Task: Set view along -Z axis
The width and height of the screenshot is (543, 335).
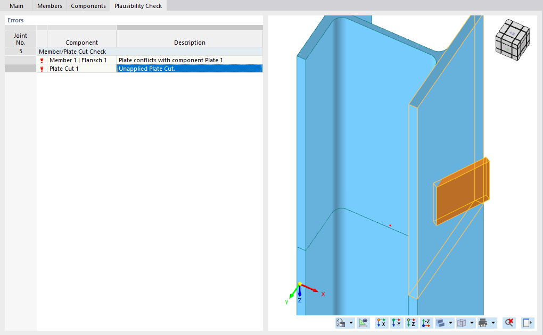Action: click(426, 323)
